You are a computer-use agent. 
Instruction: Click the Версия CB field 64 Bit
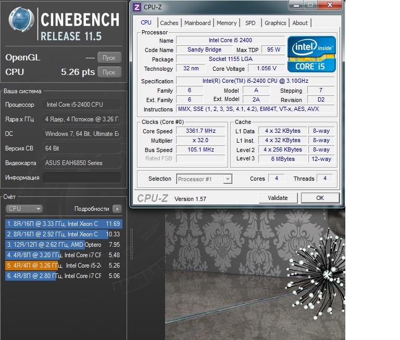(x=82, y=148)
